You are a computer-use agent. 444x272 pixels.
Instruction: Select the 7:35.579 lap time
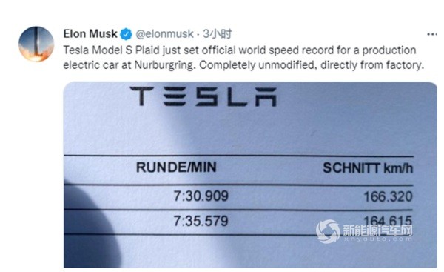201,221
